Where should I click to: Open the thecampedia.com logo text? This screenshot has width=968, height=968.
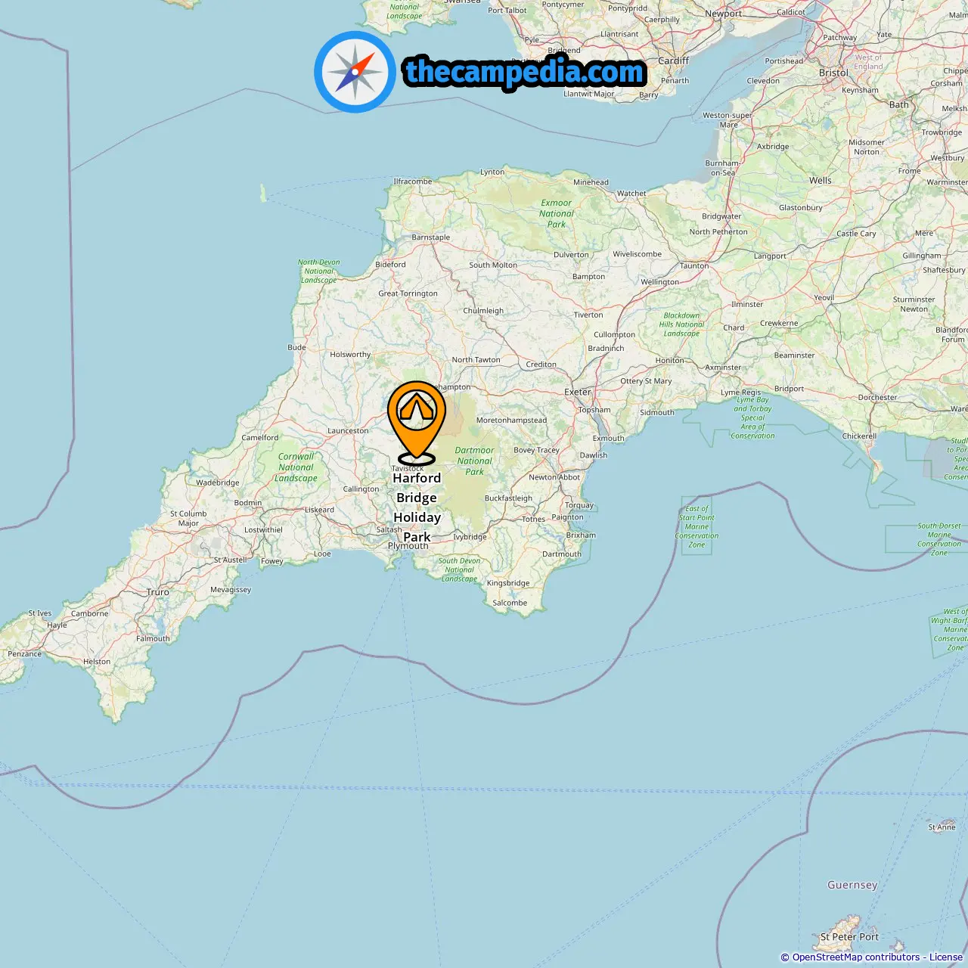tap(525, 73)
